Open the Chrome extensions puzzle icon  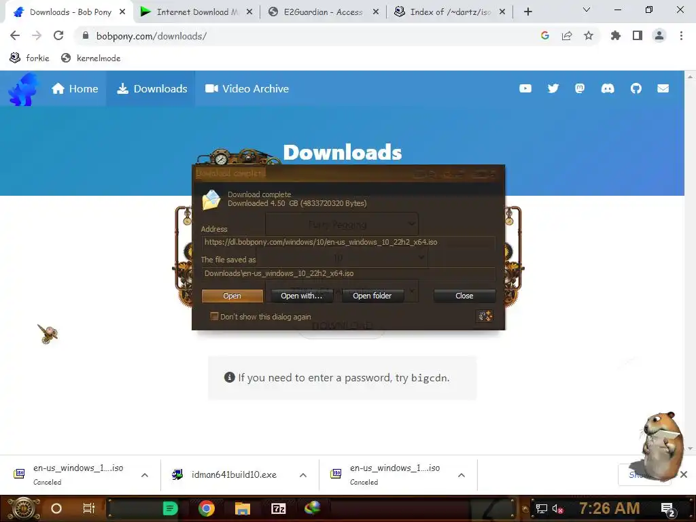click(x=616, y=35)
